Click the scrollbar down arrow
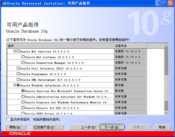175x137 pixels. pyautogui.click(x=166, y=113)
